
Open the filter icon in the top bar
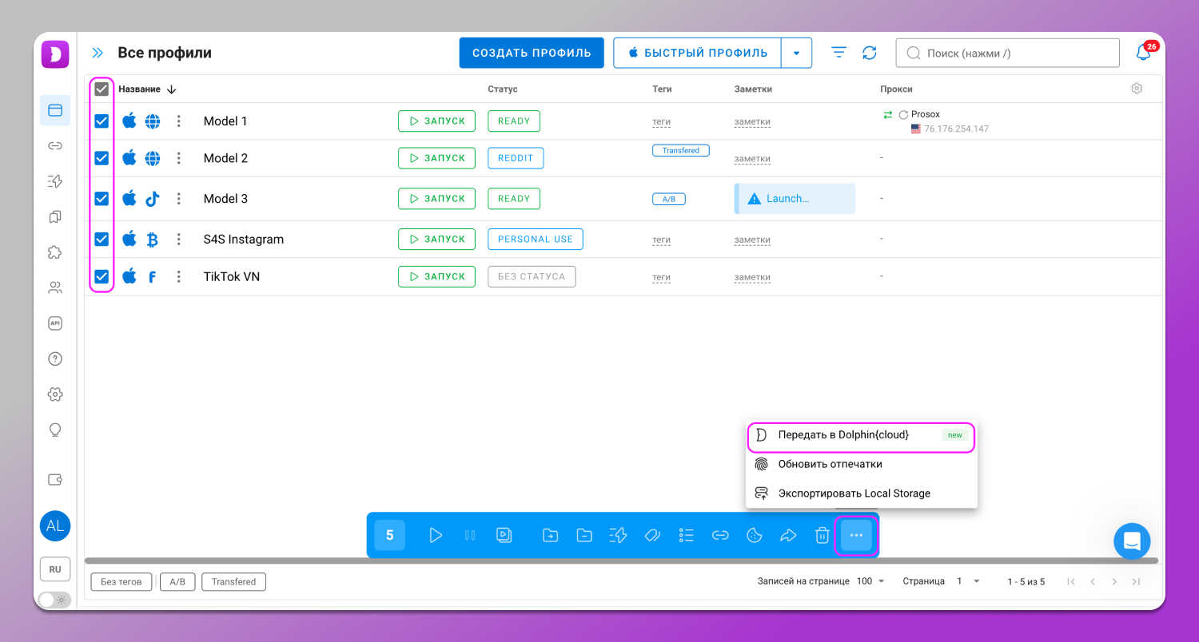tap(839, 53)
